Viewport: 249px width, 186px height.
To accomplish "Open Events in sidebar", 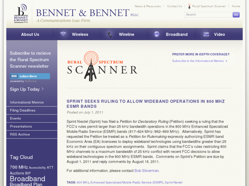I will click(15, 118).
